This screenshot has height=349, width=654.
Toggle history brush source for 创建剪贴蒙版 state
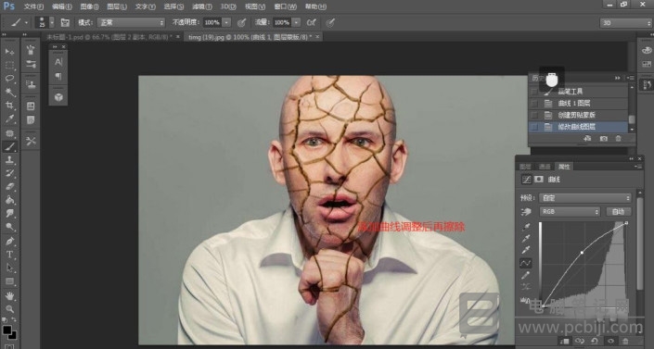click(534, 115)
